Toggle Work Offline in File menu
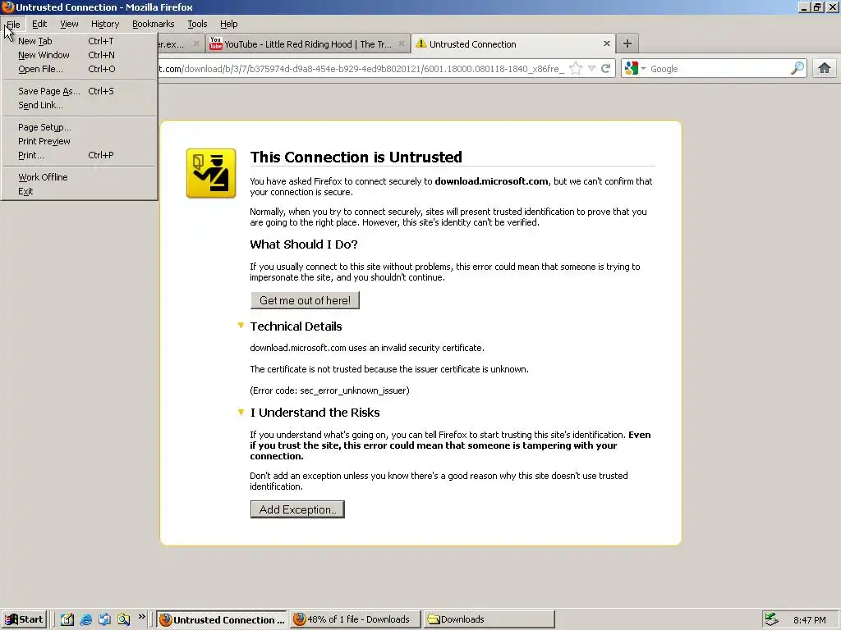The height and width of the screenshot is (630, 841). [80, 177]
